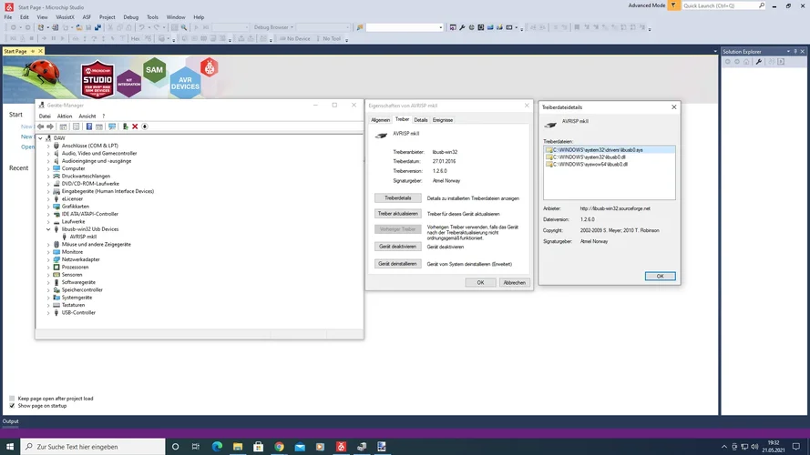This screenshot has height=455, width=810.
Task: Open the Aktion menu in Geräte-Manager
Action: 65,116
